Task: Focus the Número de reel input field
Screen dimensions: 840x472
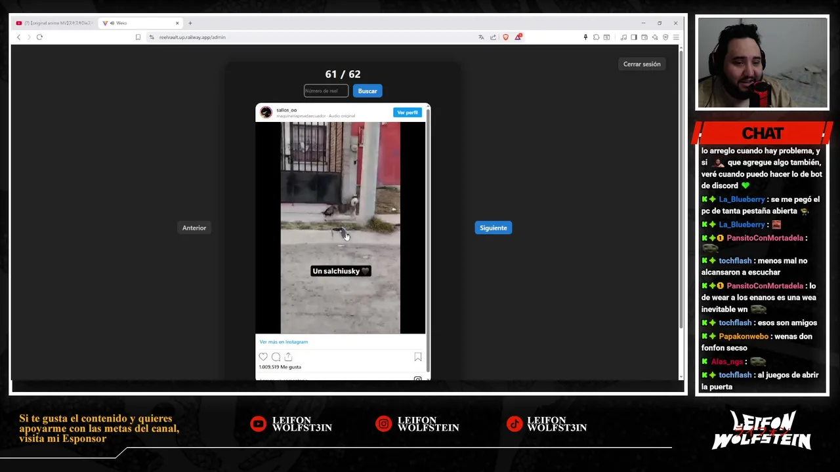Action: point(326,91)
